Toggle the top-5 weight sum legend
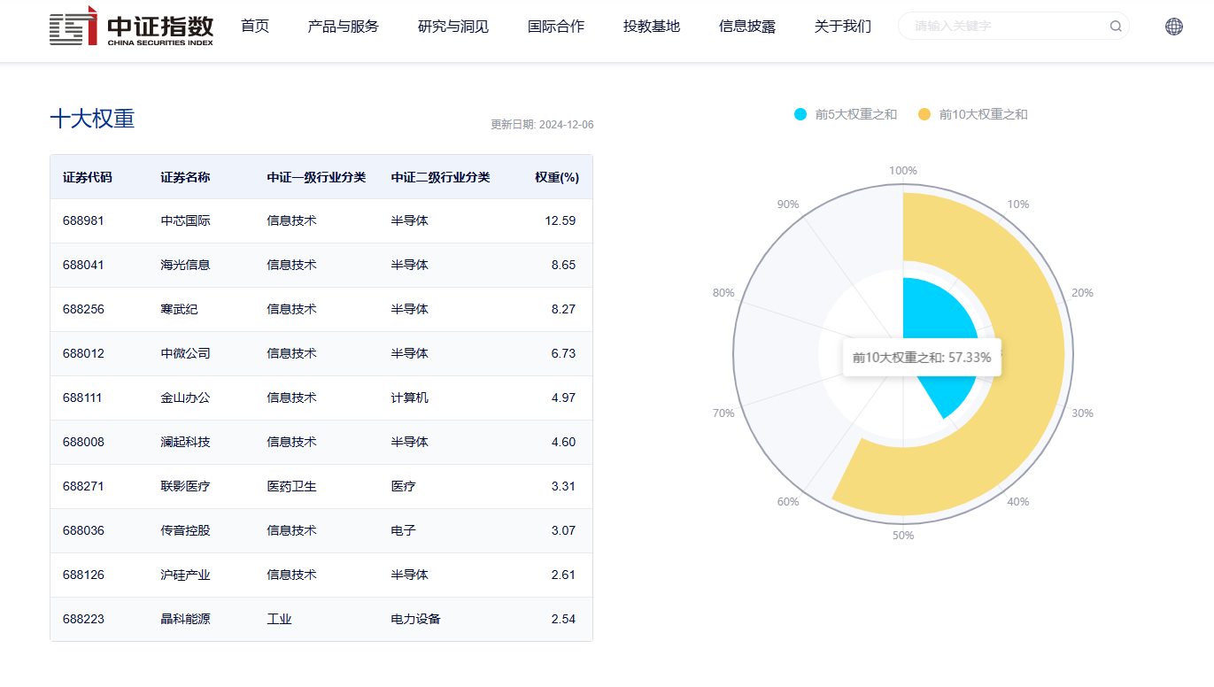Viewport: 1214px width, 687px height. point(846,114)
